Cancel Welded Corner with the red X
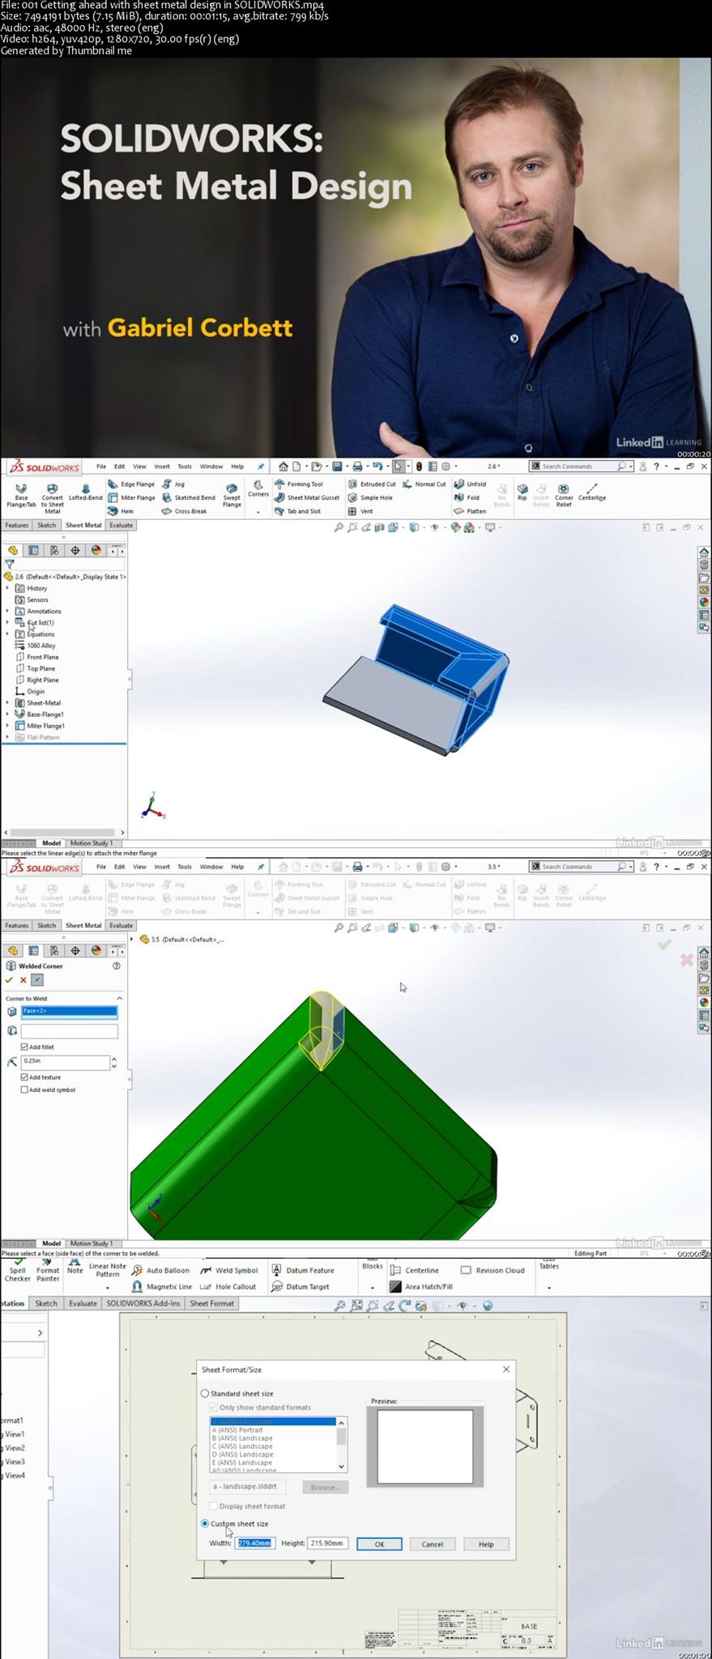This screenshot has height=1659, width=712. tap(23, 979)
